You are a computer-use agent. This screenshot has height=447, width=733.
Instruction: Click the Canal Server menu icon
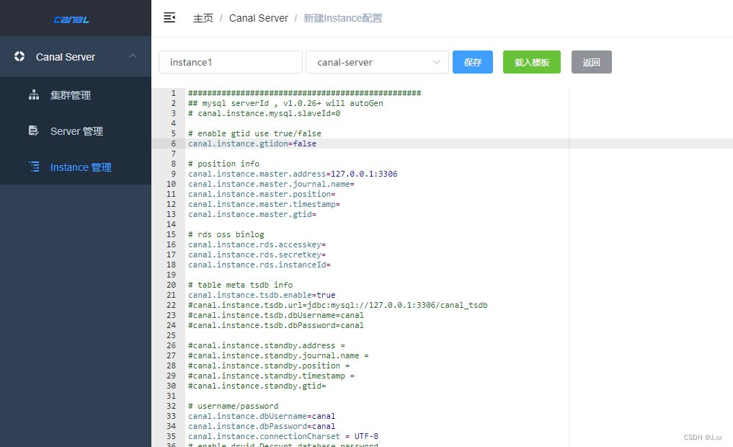tap(19, 56)
